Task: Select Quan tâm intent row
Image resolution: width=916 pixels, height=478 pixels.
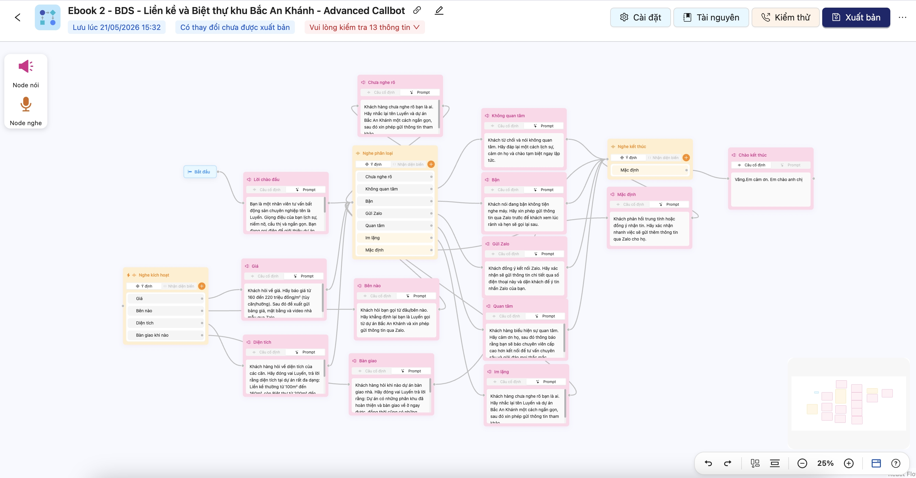Action: [x=395, y=225]
